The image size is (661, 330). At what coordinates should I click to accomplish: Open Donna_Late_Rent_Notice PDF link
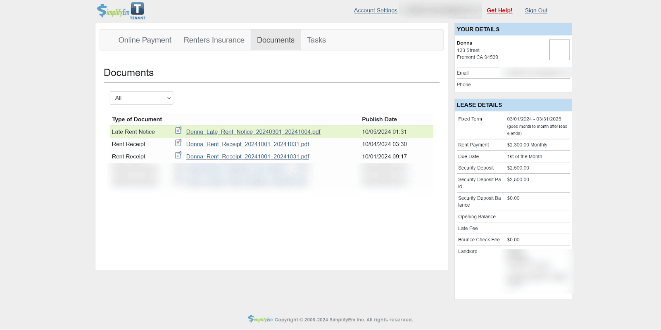tap(253, 132)
